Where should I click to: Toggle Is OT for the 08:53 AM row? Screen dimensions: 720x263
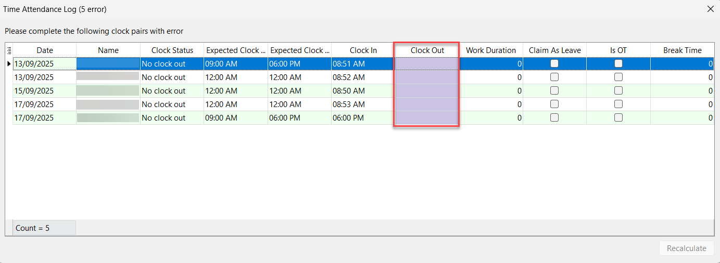[x=618, y=104]
